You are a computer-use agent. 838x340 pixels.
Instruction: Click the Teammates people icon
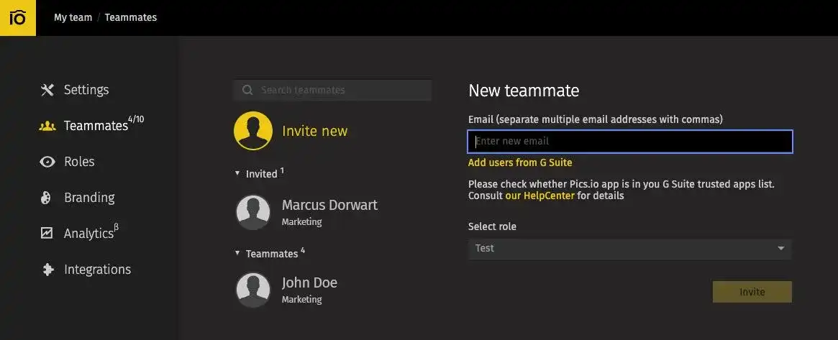pyautogui.click(x=47, y=126)
